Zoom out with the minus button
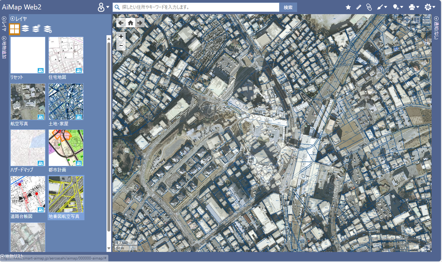 pos(121,46)
